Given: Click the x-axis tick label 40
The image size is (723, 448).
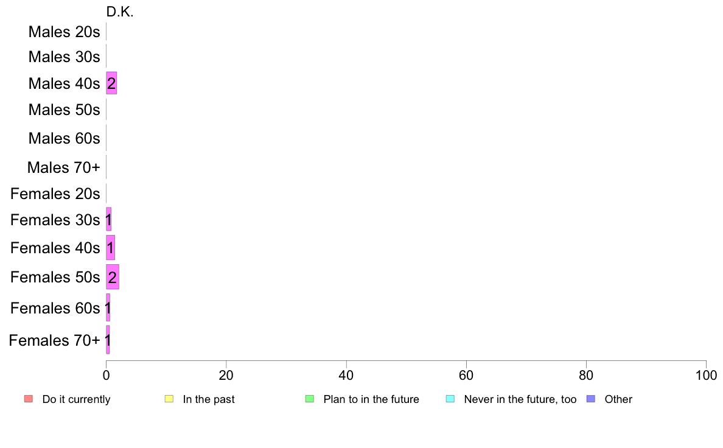Looking at the screenshot, I should (x=346, y=376).
